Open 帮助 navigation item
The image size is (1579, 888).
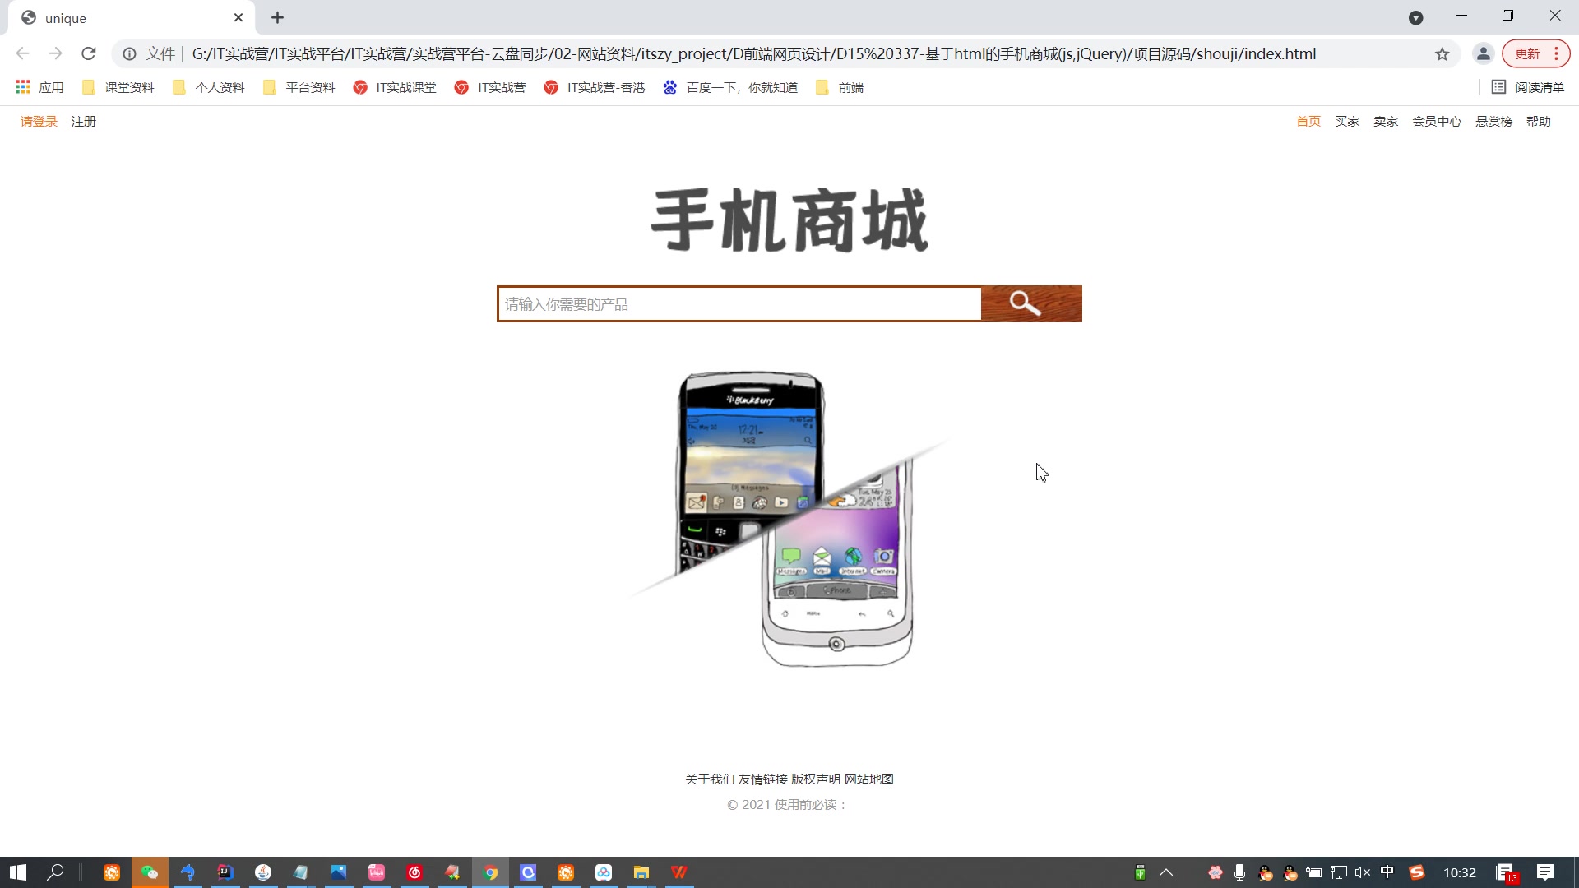point(1539,122)
